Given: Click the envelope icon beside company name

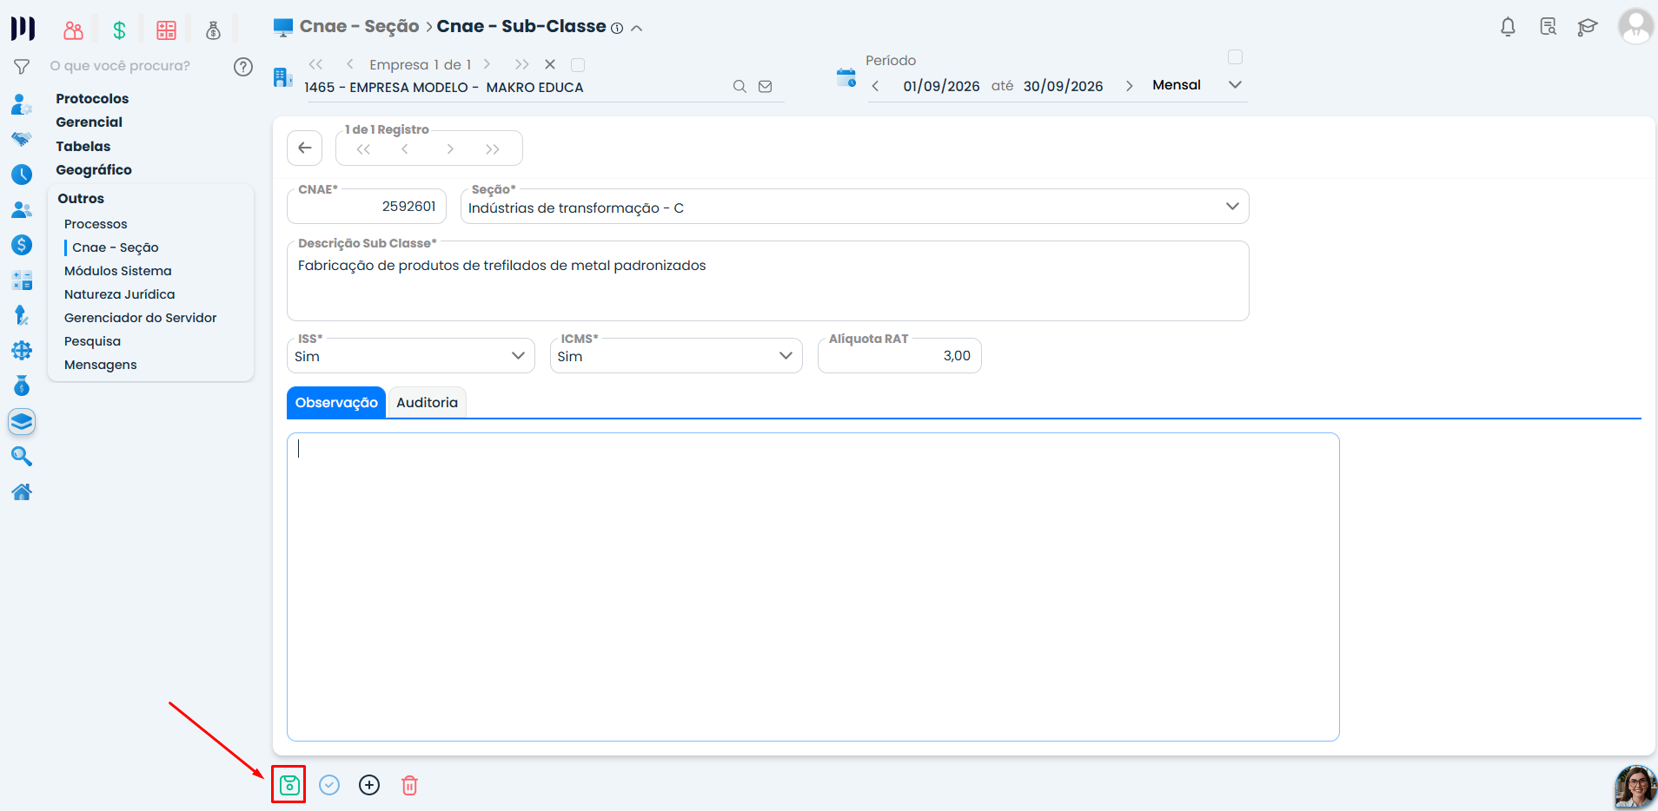Looking at the screenshot, I should coord(766,86).
